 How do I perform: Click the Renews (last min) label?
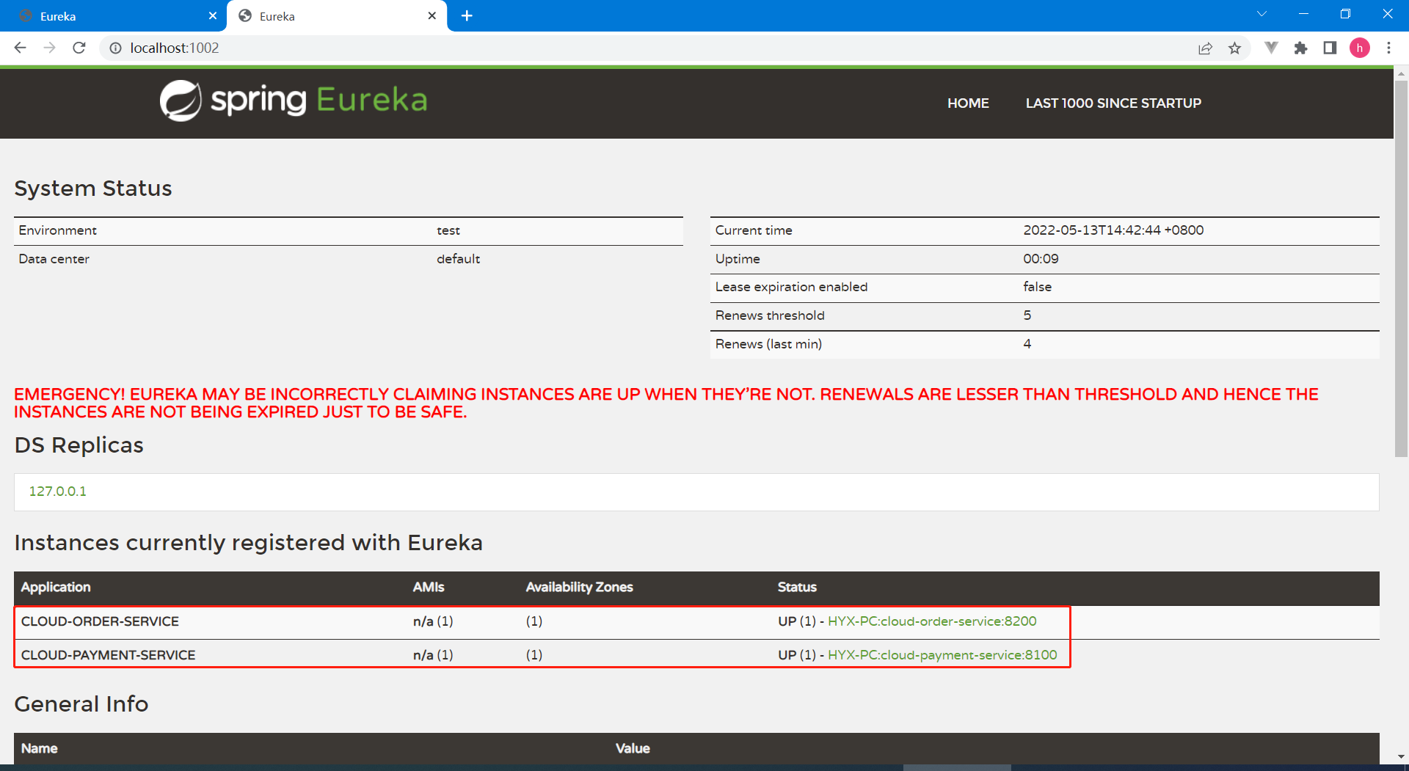click(768, 344)
